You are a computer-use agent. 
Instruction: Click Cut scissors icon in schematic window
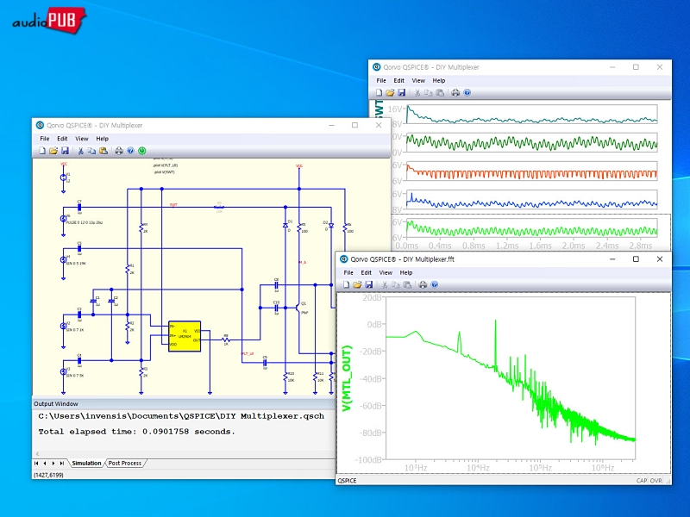click(80, 151)
